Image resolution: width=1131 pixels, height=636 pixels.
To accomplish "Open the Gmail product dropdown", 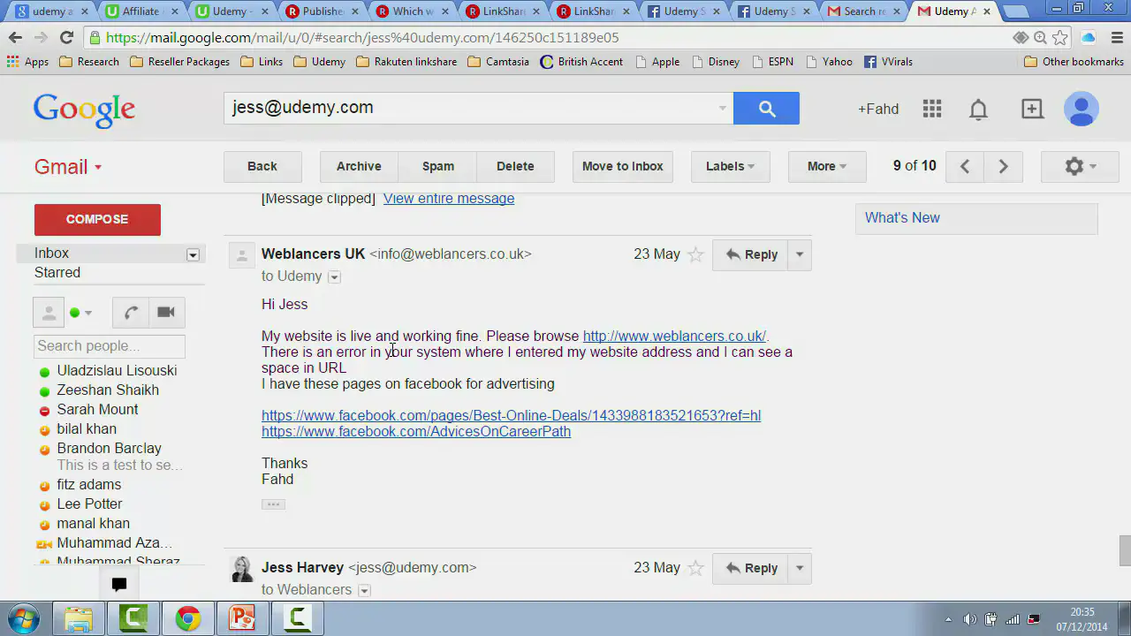I will click(68, 167).
